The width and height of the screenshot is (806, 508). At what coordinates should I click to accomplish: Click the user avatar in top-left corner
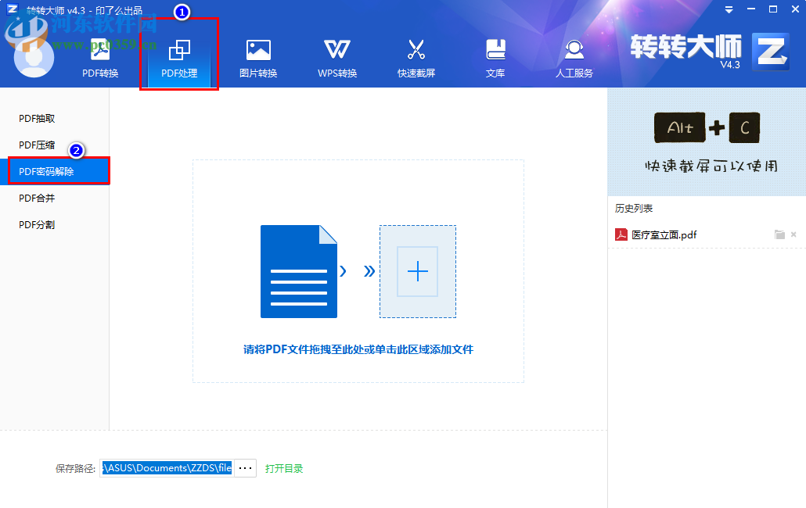(x=33, y=59)
